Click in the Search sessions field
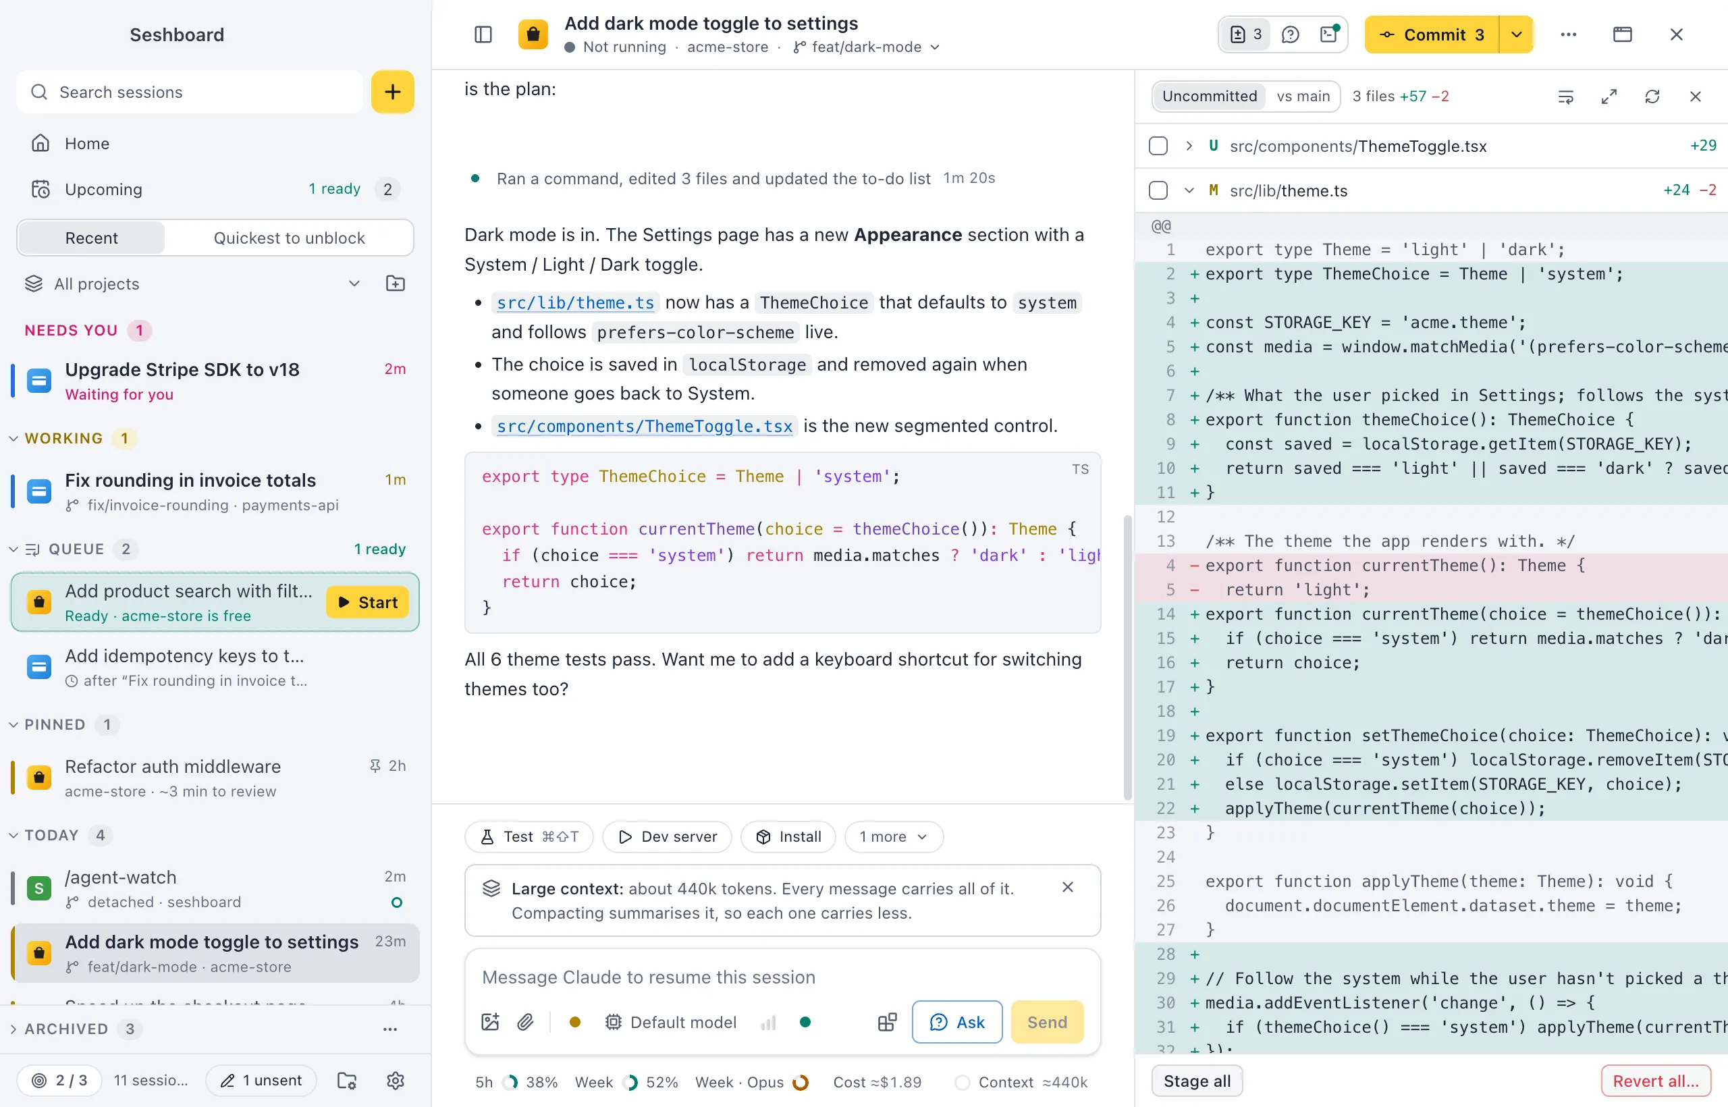Image resolution: width=1728 pixels, height=1107 pixels. (x=190, y=92)
